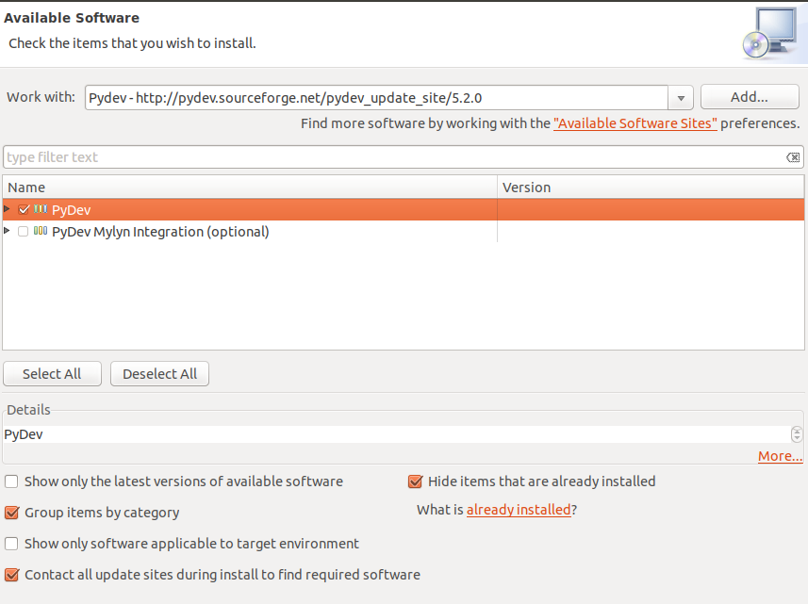Enable Show only the latest versions

[12, 482]
